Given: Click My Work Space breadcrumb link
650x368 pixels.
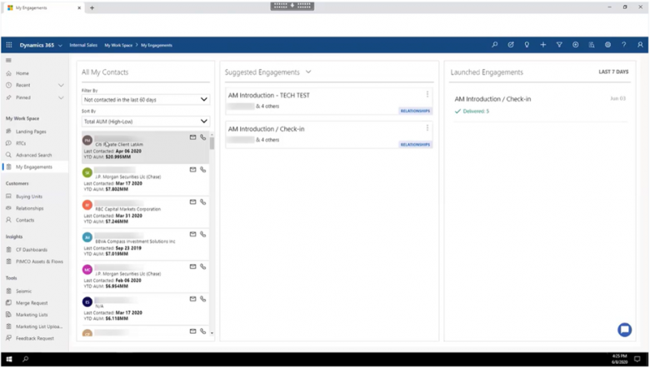Looking at the screenshot, I should (118, 45).
